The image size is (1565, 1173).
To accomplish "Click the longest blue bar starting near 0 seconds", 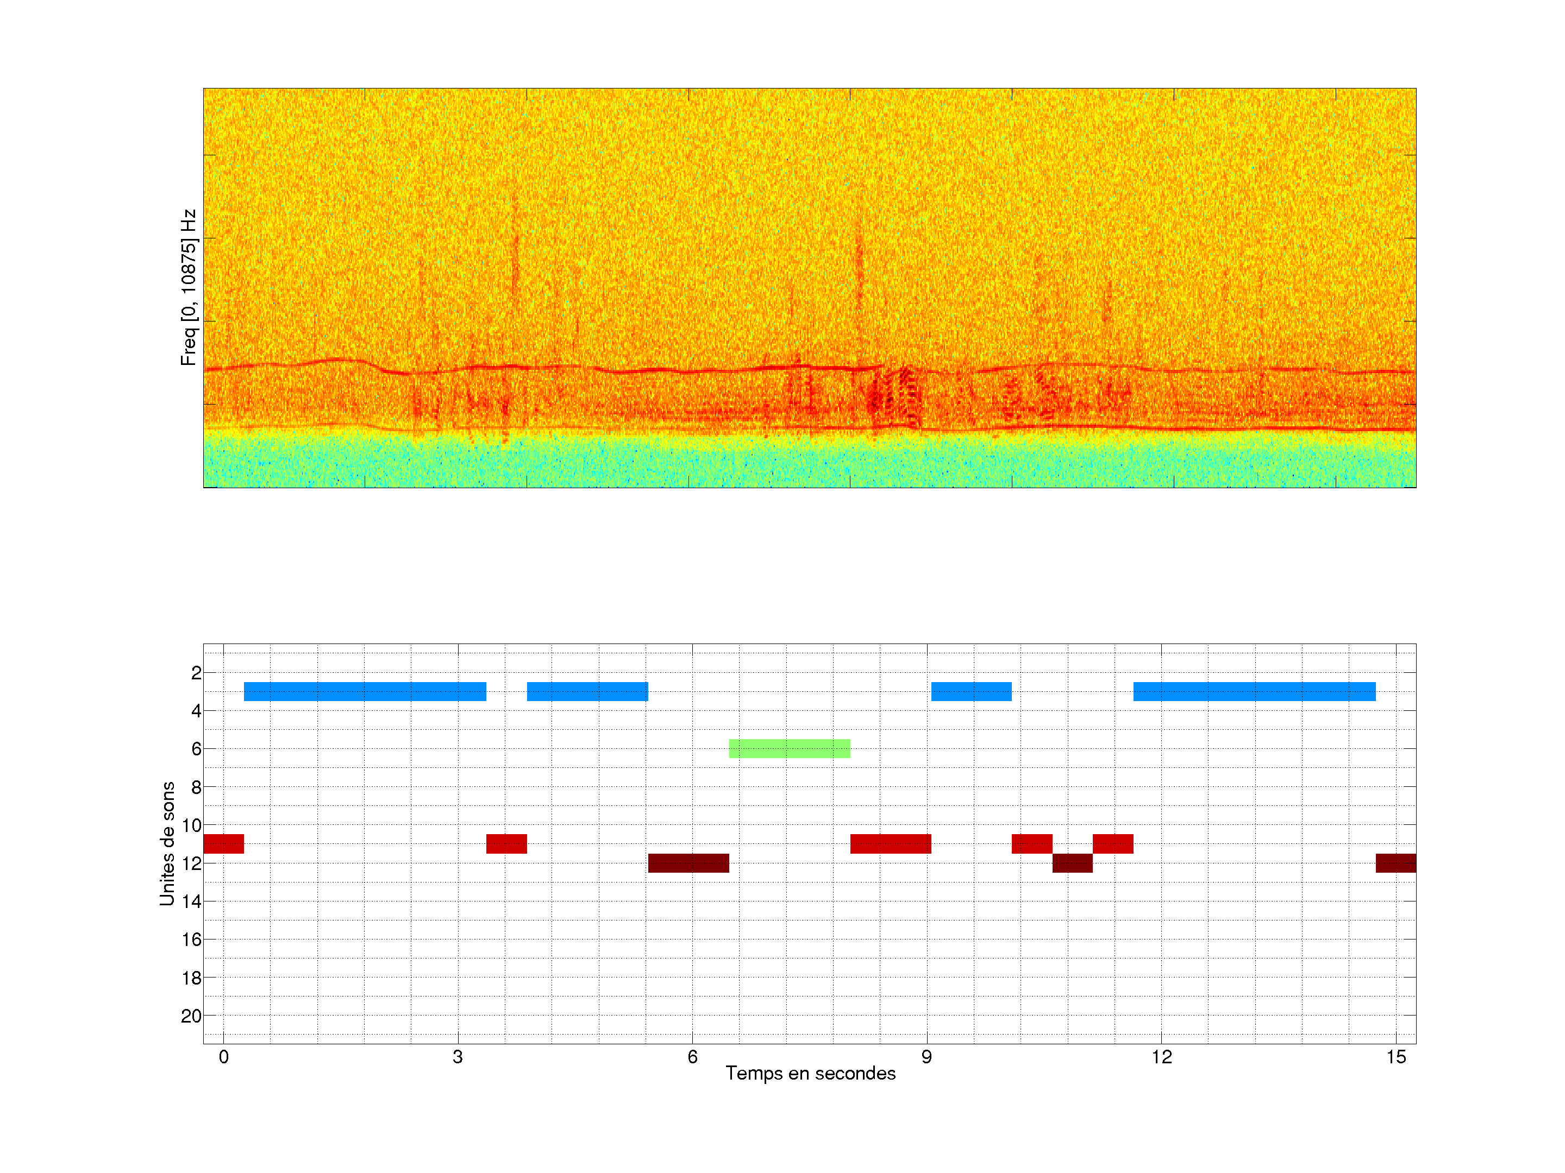I will (365, 691).
